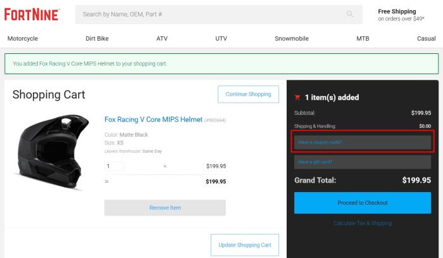Image resolution: width=443 pixels, height=258 pixels.
Task: Open the MTB menu
Action: 363,39
